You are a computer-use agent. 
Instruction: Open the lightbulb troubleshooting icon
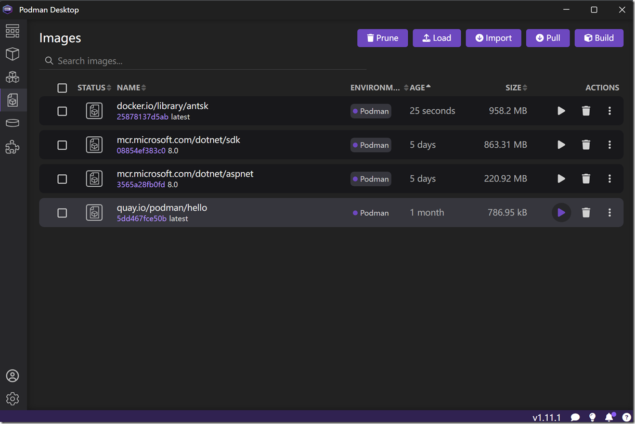click(x=592, y=417)
